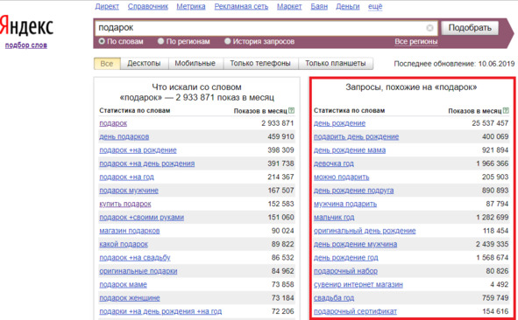This screenshot has height=320, width=518.
Task: Select the 'По словам' radio button
Action: click(102, 41)
